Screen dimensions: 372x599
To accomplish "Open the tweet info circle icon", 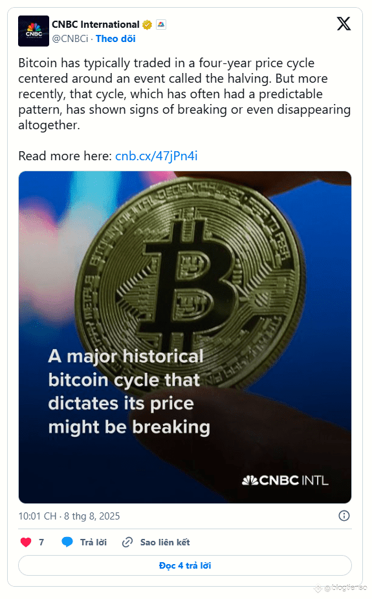I will [344, 516].
